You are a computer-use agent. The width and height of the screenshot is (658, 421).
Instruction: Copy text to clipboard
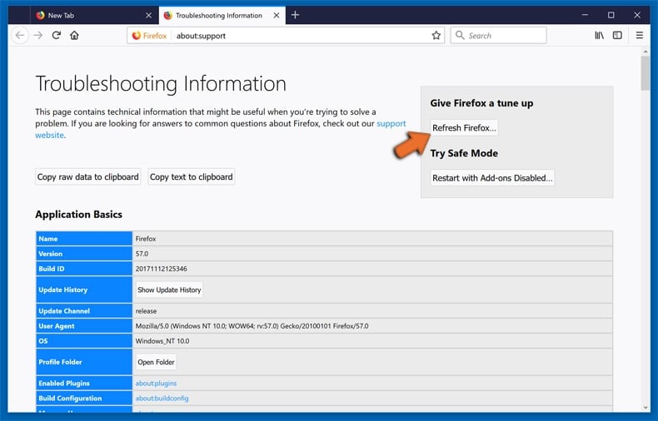click(192, 177)
